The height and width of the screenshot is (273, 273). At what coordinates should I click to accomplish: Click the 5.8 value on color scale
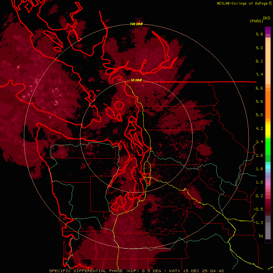pyautogui.click(x=259, y=102)
